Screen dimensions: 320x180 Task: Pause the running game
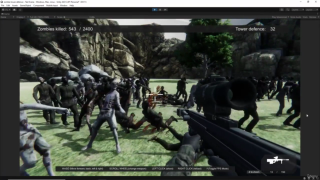pos(160,9)
